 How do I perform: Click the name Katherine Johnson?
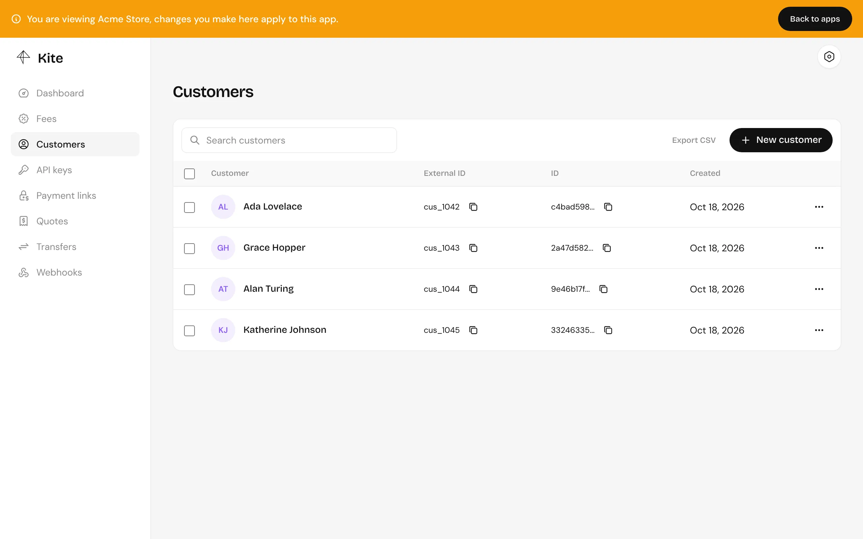click(x=285, y=330)
